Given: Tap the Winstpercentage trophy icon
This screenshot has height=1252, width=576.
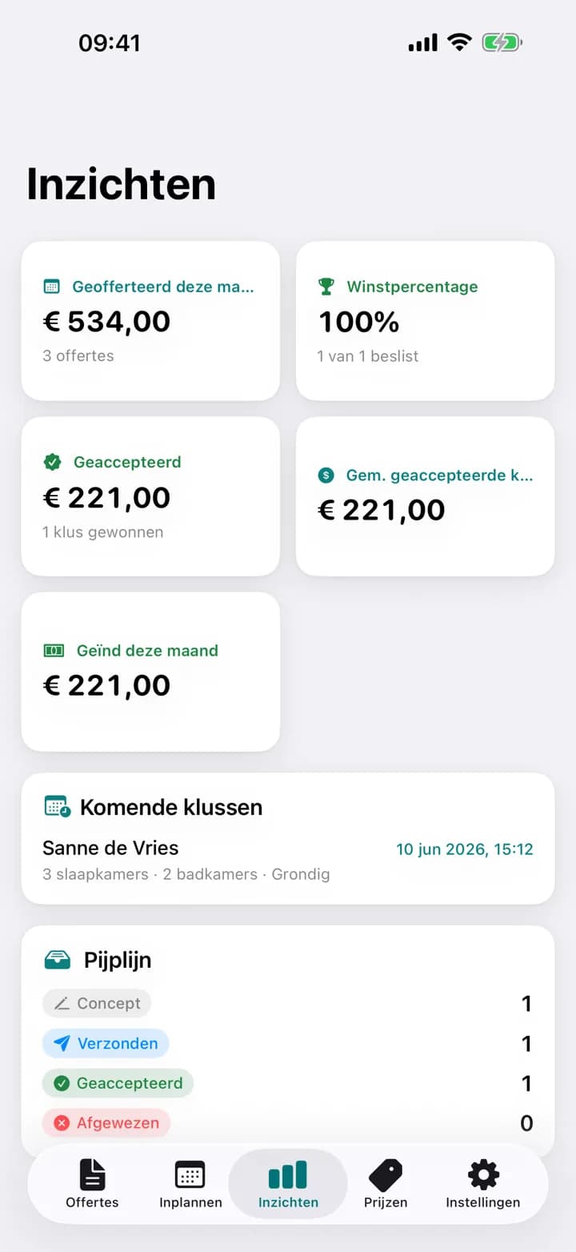Looking at the screenshot, I should coord(326,287).
